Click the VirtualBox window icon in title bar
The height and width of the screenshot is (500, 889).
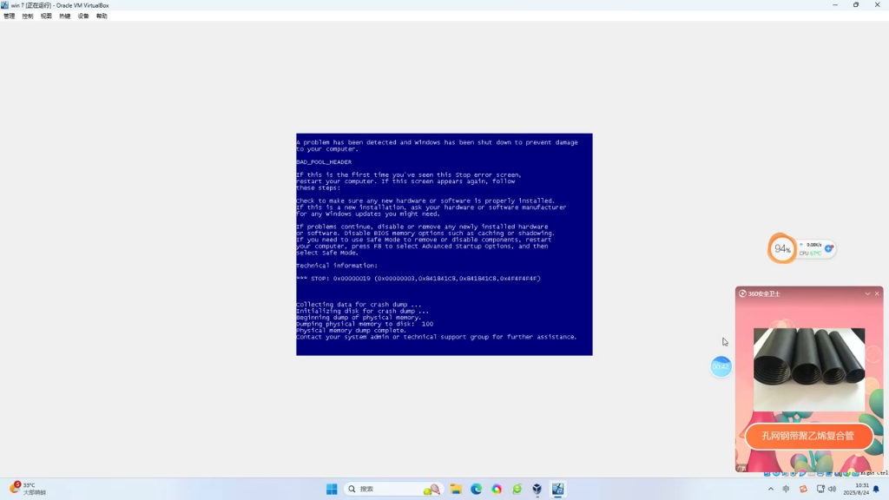pyautogui.click(x=5, y=5)
